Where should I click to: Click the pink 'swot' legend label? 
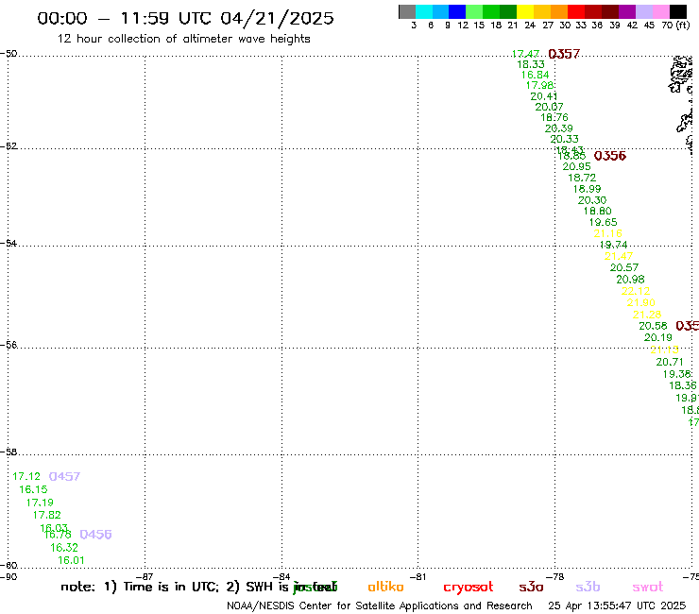pyautogui.click(x=648, y=587)
